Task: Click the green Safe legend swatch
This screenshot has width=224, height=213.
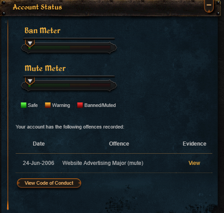Action: click(23, 105)
